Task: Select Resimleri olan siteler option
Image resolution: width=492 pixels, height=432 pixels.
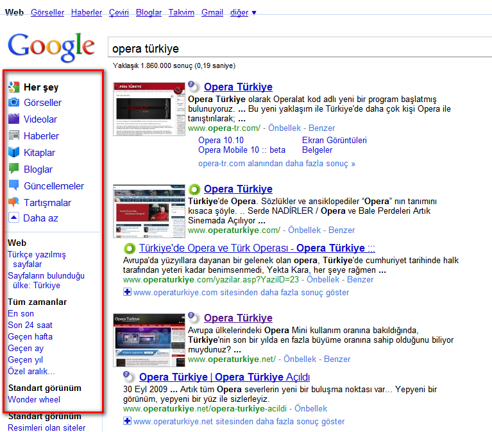Action: (46, 428)
